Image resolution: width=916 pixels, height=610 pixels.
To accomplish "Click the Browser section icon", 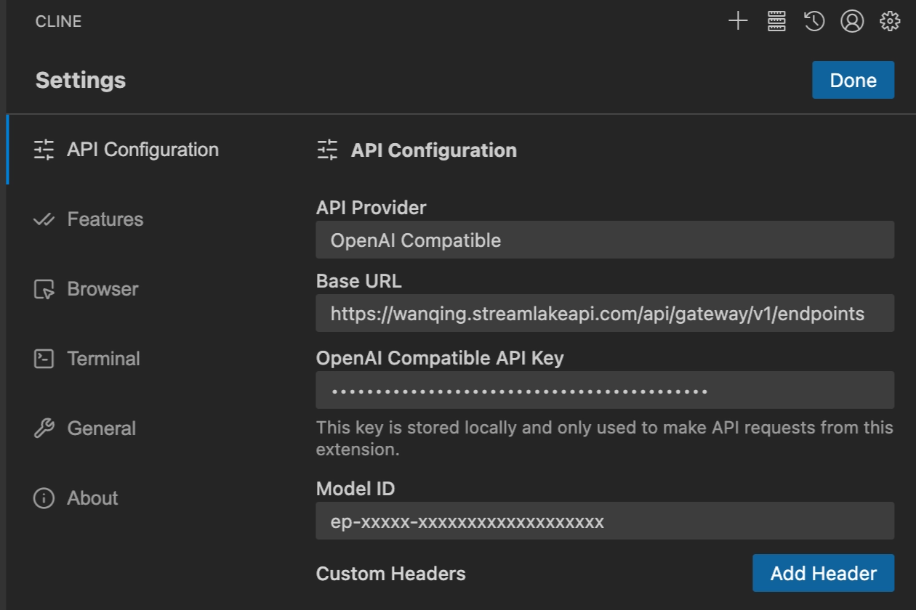I will pyautogui.click(x=44, y=289).
